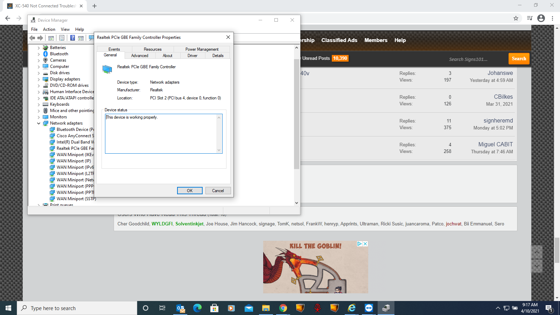Screen dimensions: 560x315
Task: Select the Bluetooth category icon in tree
Action: (45, 54)
